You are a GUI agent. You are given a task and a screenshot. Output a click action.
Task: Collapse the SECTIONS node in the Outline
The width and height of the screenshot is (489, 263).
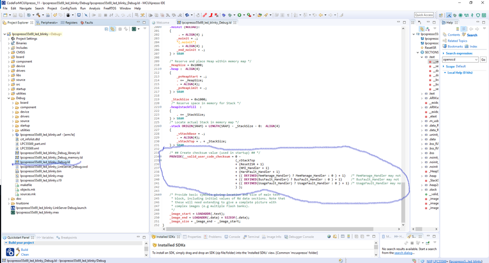418,52
